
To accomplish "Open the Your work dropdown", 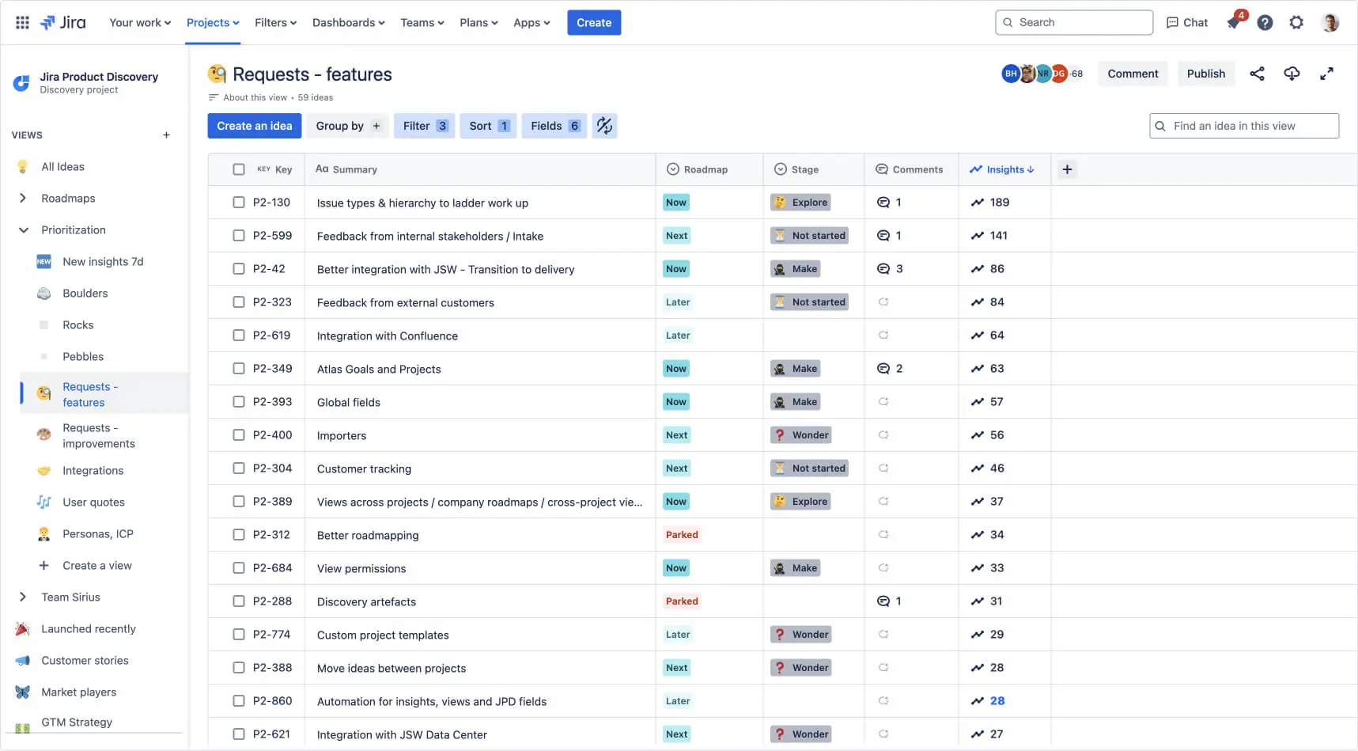I will [x=140, y=22].
